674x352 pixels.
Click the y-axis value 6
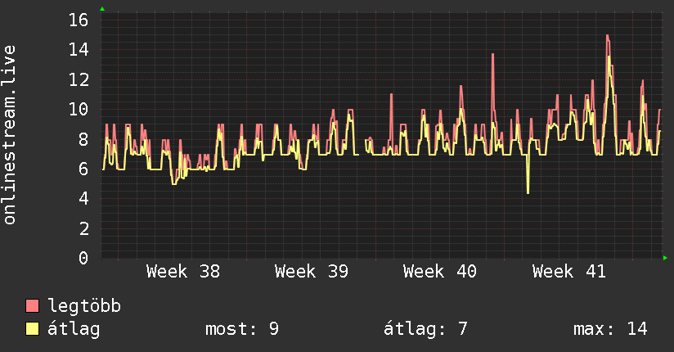[x=83, y=169]
